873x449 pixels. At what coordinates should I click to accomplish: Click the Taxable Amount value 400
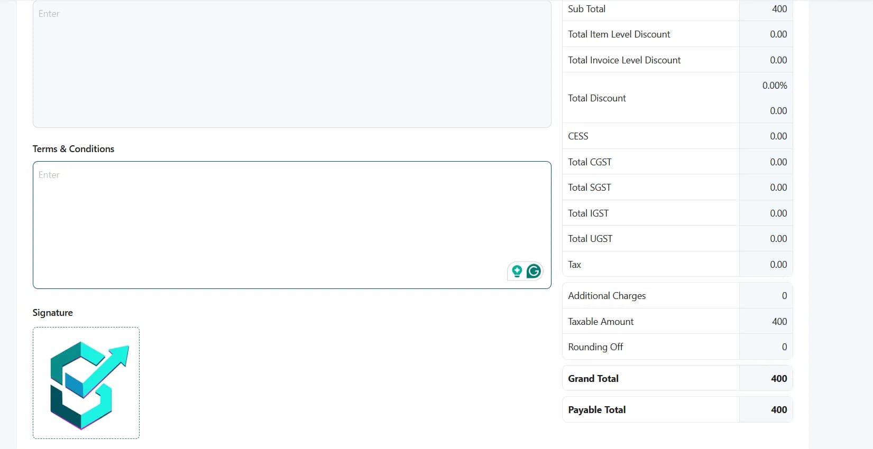point(779,322)
